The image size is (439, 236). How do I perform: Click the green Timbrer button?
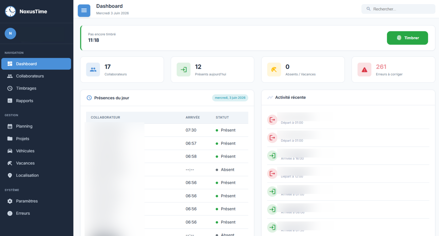point(407,38)
